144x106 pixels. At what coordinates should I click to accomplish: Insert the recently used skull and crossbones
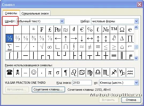point(18,72)
